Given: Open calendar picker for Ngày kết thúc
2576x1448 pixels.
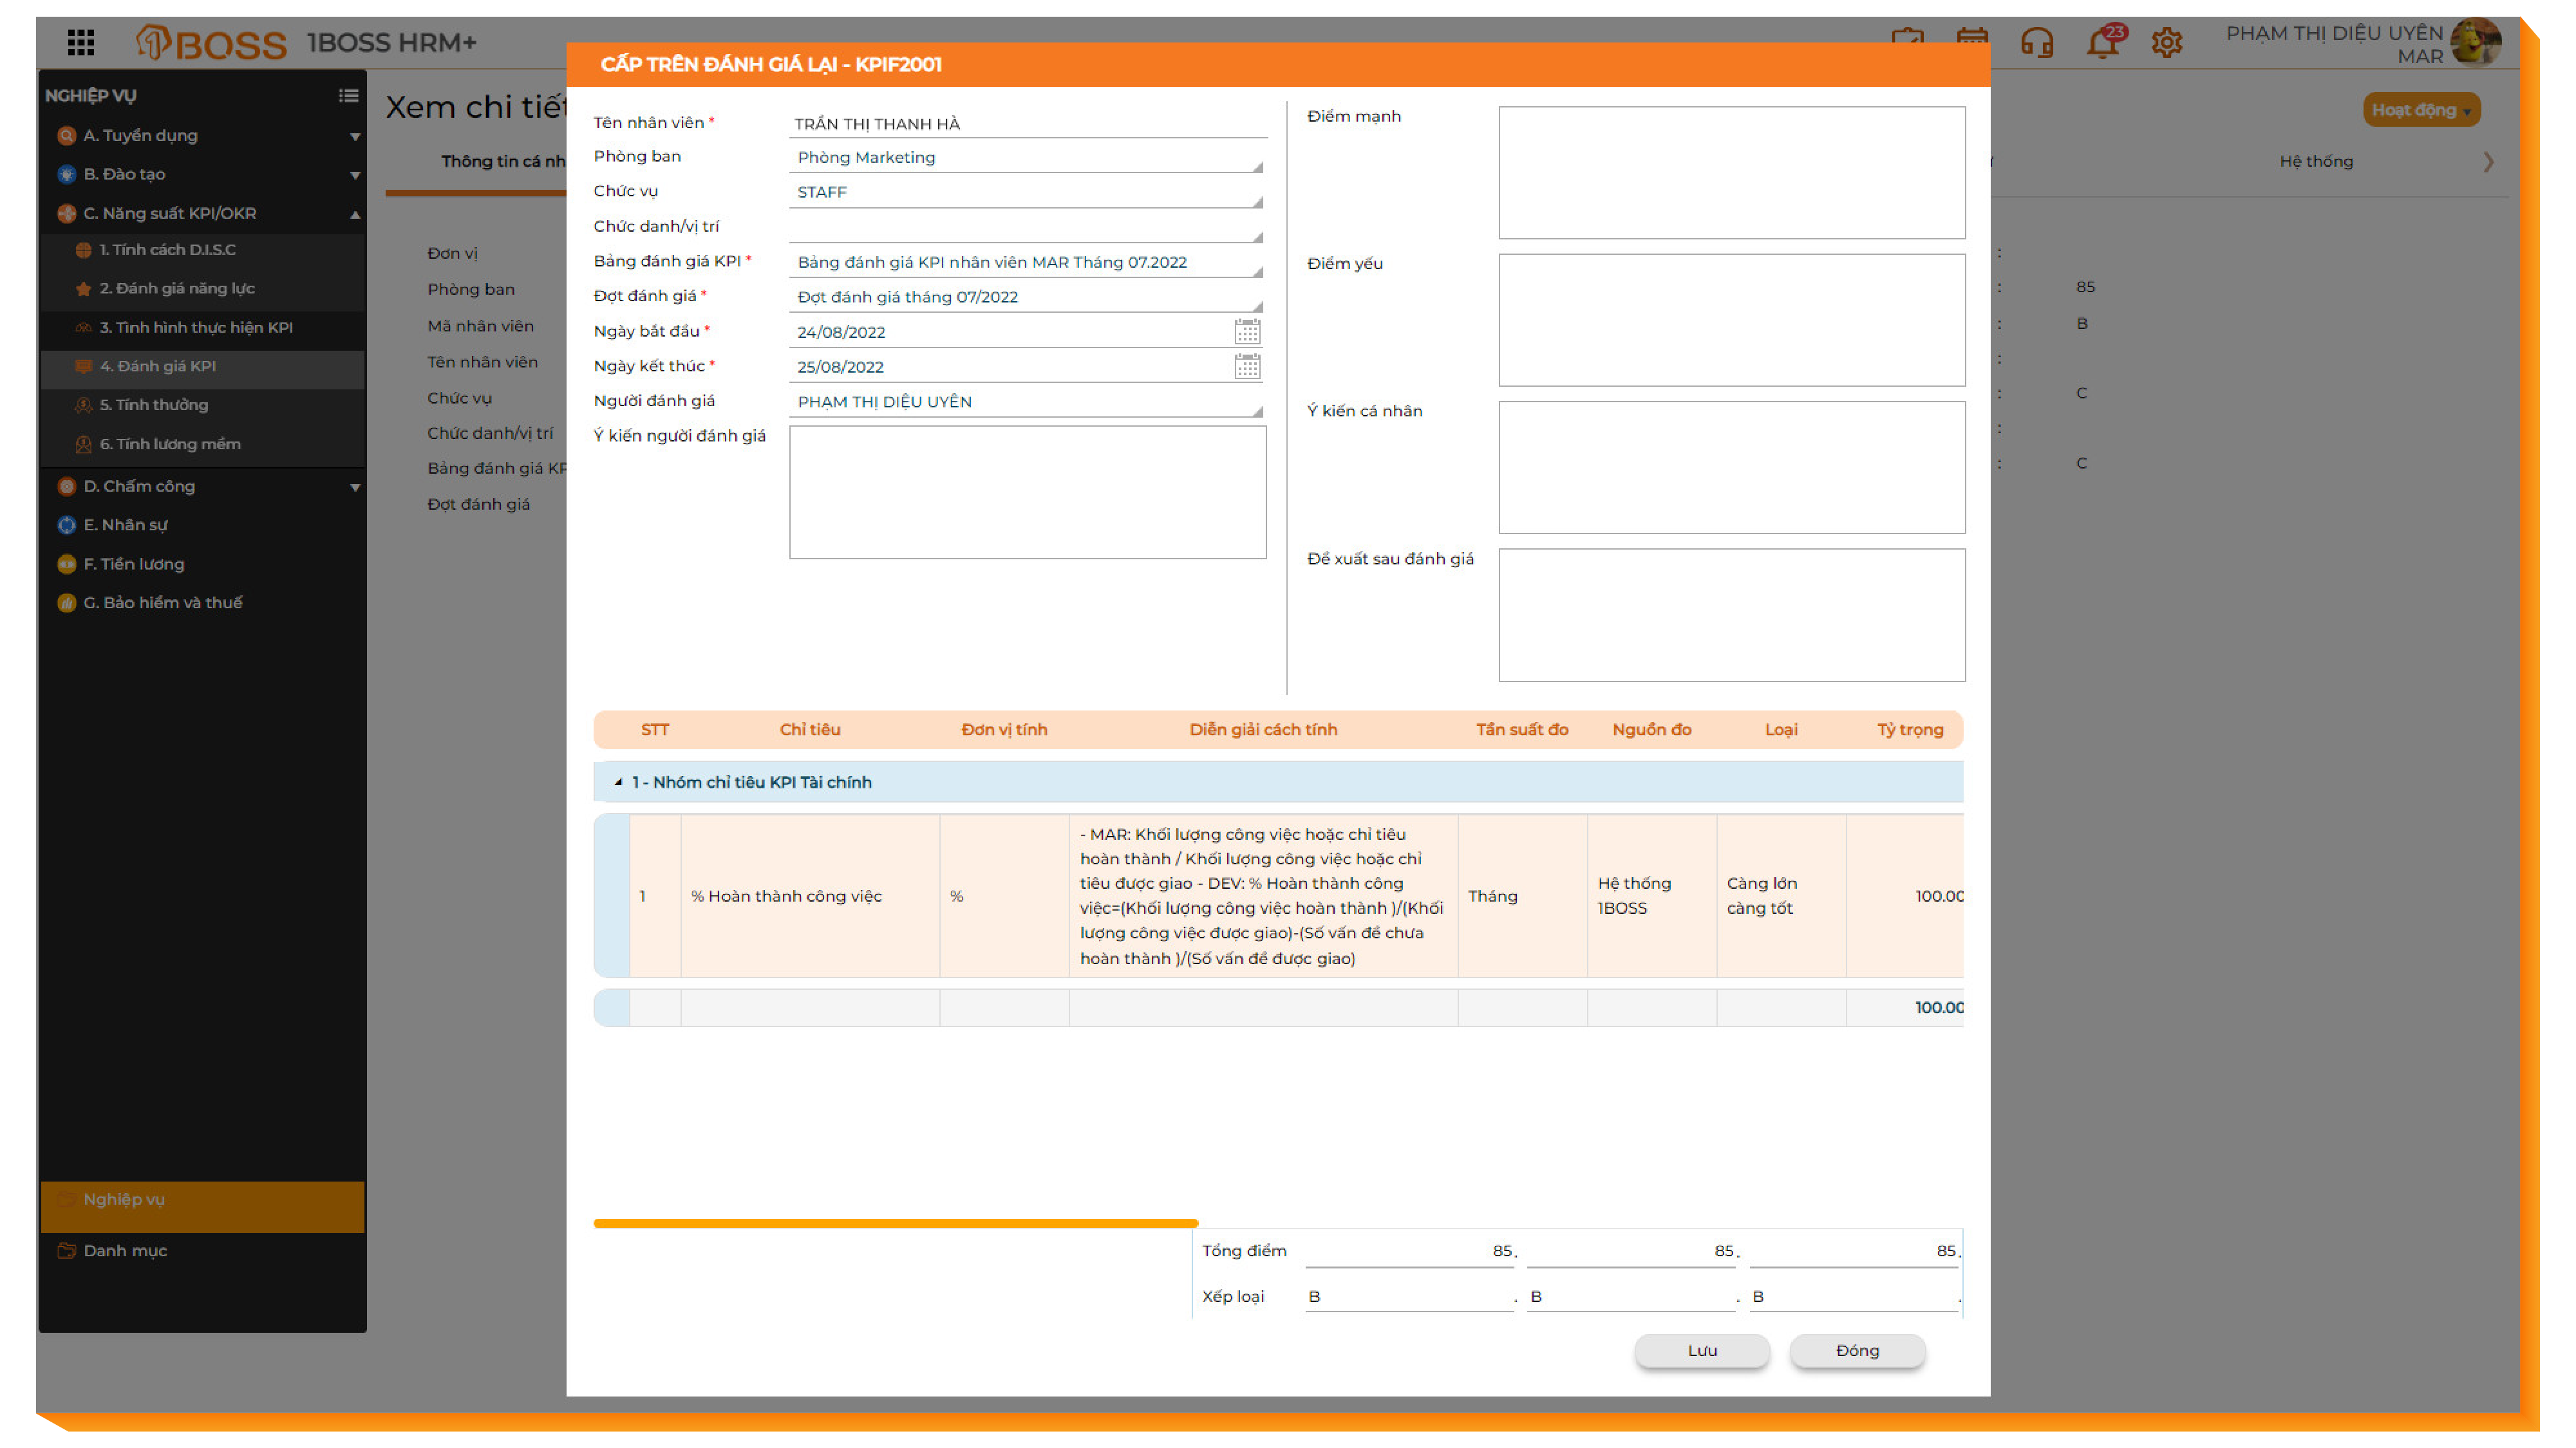Looking at the screenshot, I should tap(1246, 367).
